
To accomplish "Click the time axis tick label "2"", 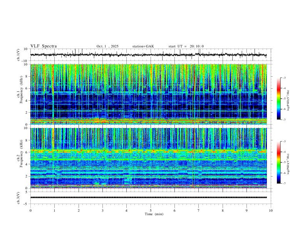I will click(79, 211).
